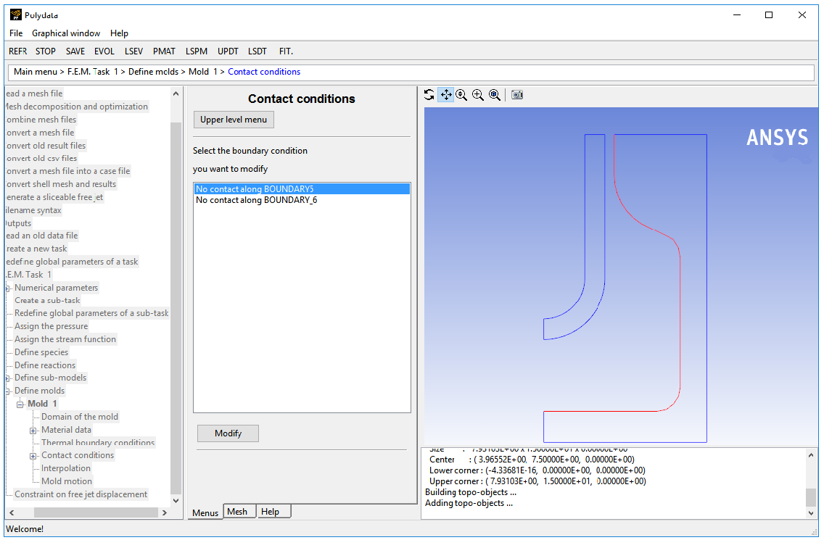Expand Define sub-models tree node
The image size is (824, 540).
[8, 378]
